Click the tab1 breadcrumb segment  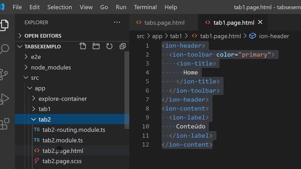tap(176, 36)
